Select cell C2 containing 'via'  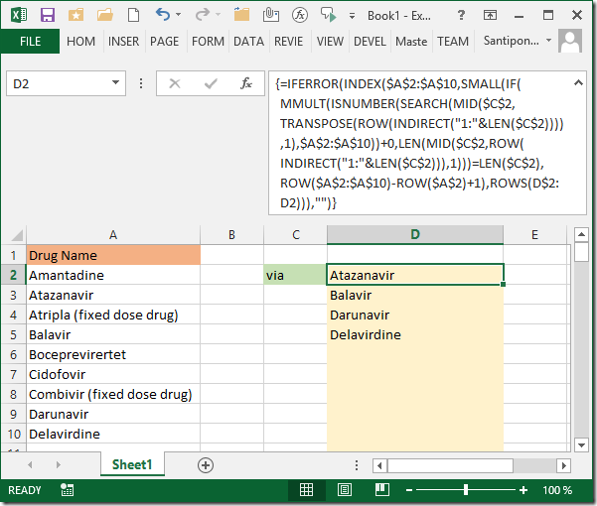(295, 275)
